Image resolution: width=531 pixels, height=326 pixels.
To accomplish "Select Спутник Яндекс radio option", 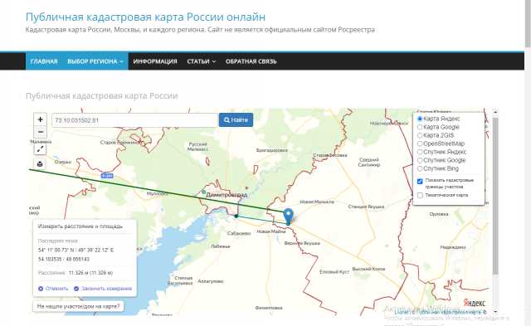I will point(420,152).
